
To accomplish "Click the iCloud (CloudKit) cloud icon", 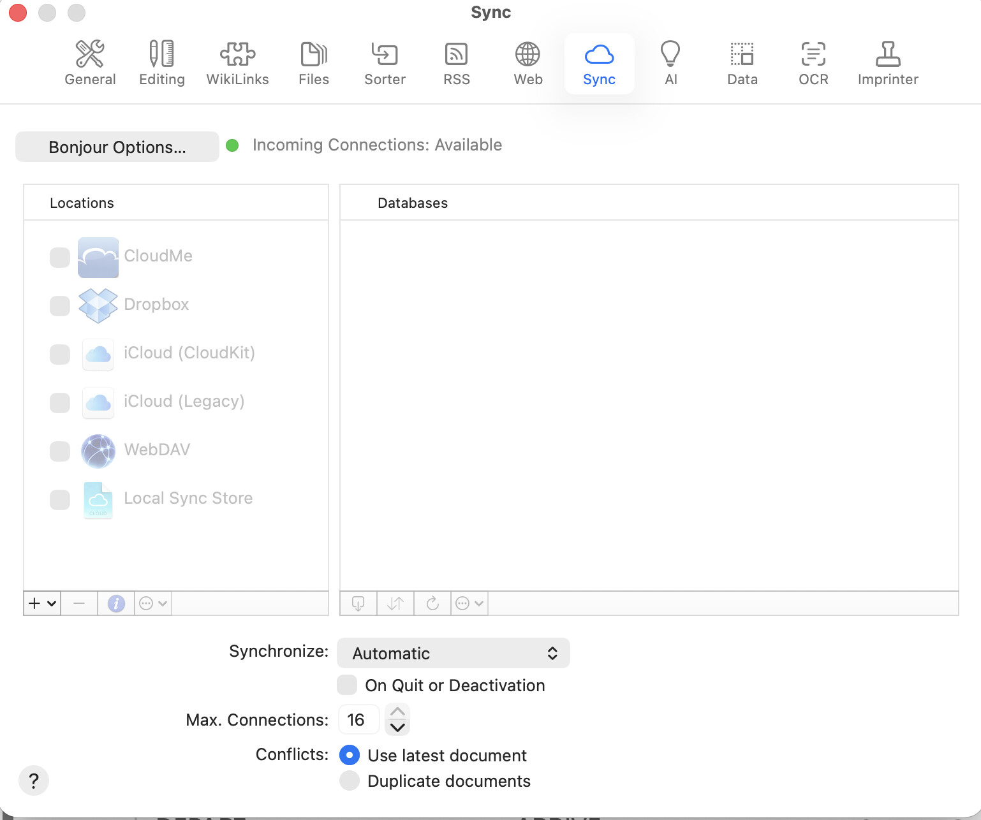I will click(98, 354).
